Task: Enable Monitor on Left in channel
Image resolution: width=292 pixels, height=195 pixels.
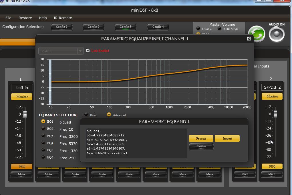Action: (22, 97)
